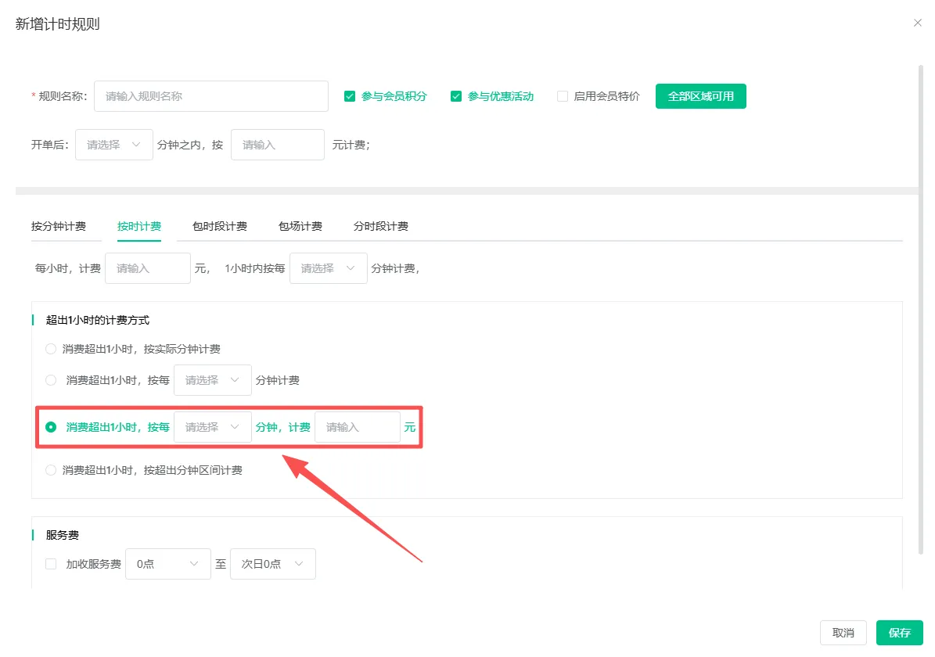Uncheck the 参与优惠活动 checkbox
The height and width of the screenshot is (657, 935).
(456, 96)
